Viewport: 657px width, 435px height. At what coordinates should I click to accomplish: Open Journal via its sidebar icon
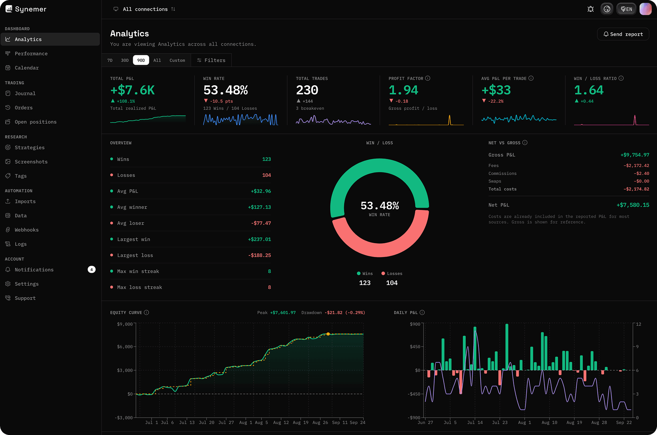pos(8,93)
